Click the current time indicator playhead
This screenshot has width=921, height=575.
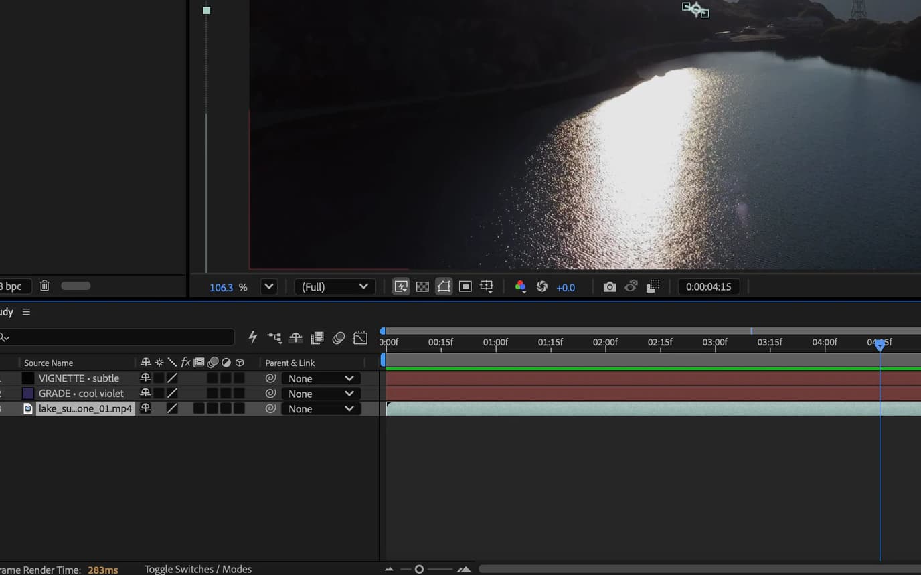coord(880,345)
